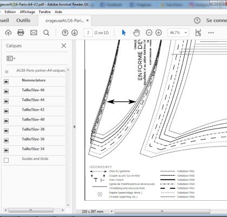
Task: Collapse the AU16-Paris-patron-A4-calques tree
Action: [6, 72]
